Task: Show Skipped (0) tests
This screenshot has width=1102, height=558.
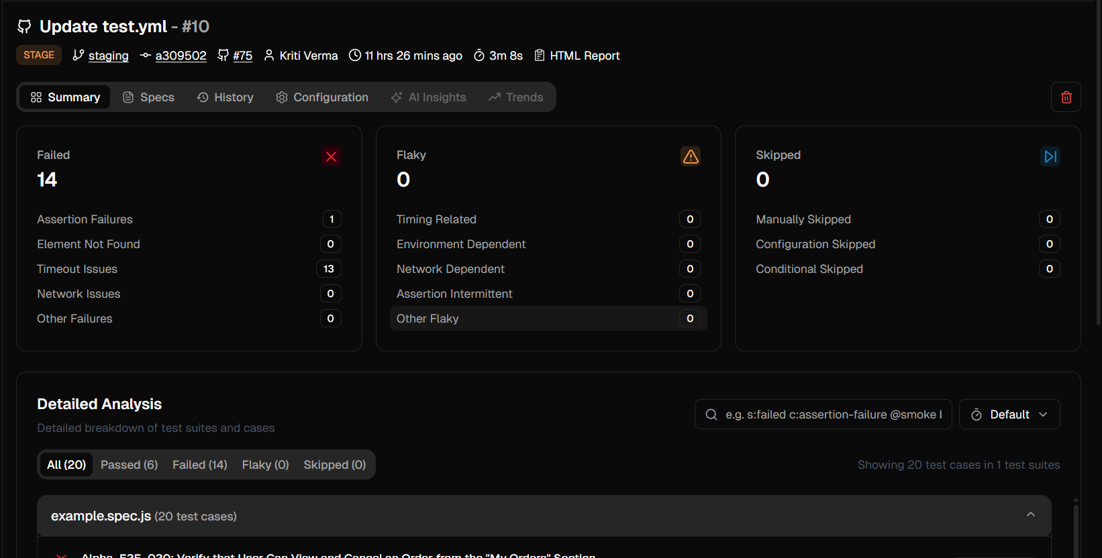Action: pos(334,465)
